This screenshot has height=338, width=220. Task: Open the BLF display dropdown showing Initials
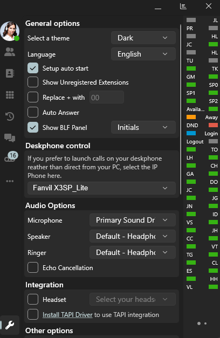[x=143, y=127]
